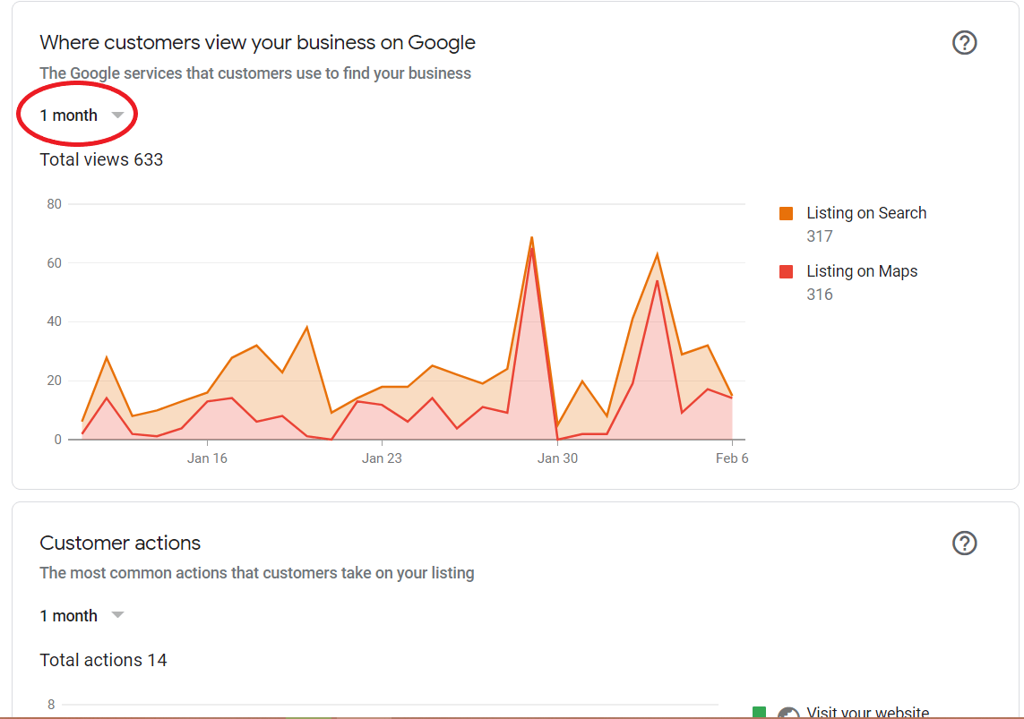
Task: Click the orange Listing on Search legend square
Action: (x=787, y=213)
